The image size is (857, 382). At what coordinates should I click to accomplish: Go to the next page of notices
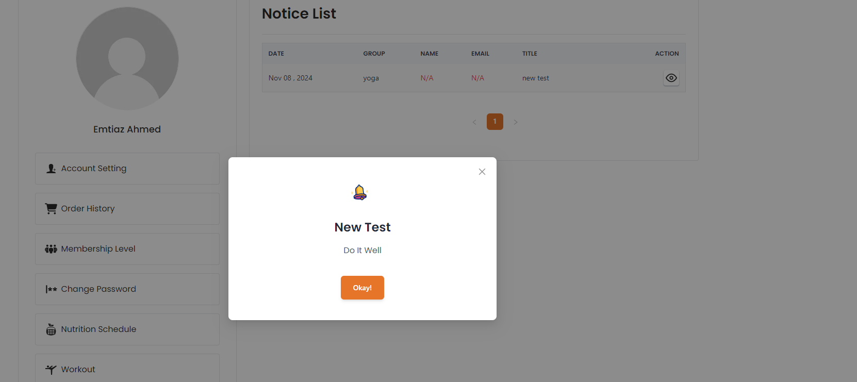click(515, 122)
